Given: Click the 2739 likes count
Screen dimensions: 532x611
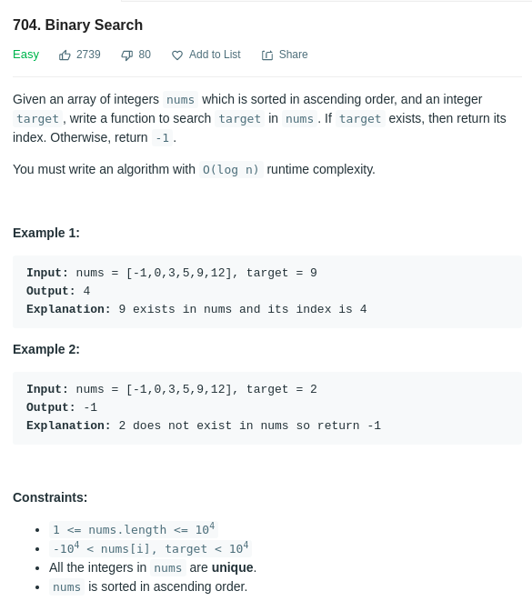Looking at the screenshot, I should (88, 55).
